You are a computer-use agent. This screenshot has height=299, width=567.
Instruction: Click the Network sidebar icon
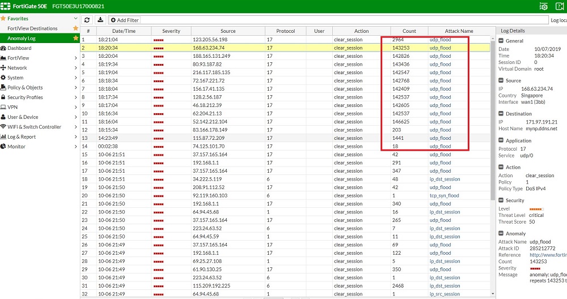[x=3, y=67]
